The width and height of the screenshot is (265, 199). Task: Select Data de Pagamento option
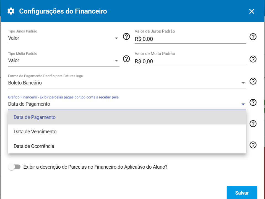[x=35, y=117]
